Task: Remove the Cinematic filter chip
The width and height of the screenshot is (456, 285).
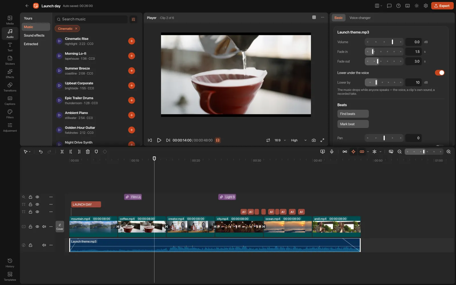Action: [x=76, y=28]
